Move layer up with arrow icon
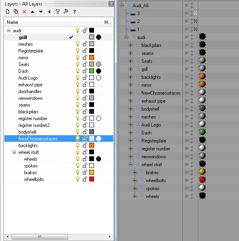 (x=33, y=12)
